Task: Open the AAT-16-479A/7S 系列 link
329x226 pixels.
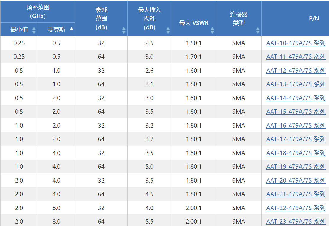Action: (296, 126)
